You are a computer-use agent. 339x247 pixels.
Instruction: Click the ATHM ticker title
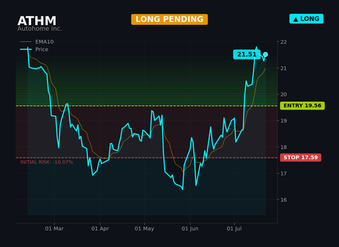tap(37, 20)
